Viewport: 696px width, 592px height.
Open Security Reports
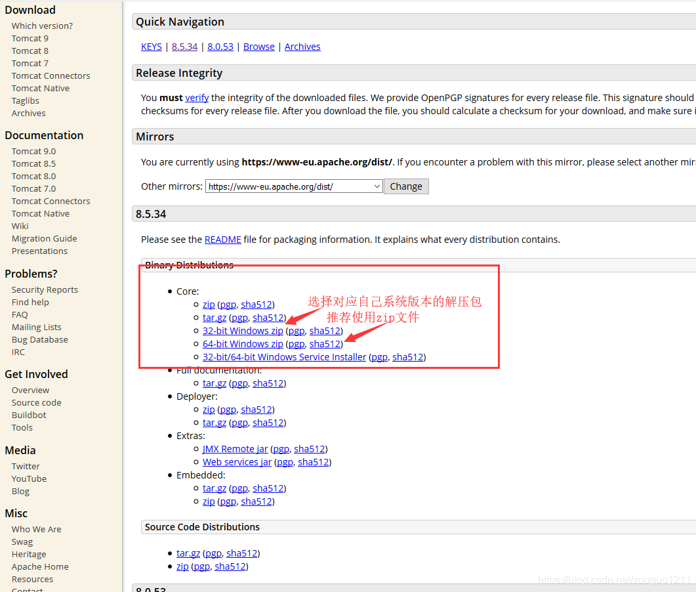(45, 289)
